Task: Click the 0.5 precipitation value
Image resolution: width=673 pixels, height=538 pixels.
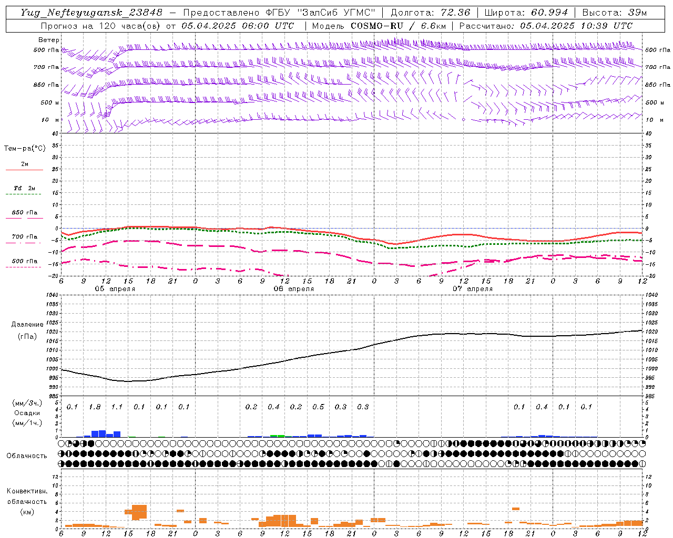Action: (318, 407)
